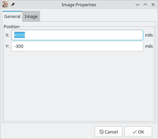Maximize dialog with the up chevron icon
This screenshot has width=158, height=139.
(145, 5)
